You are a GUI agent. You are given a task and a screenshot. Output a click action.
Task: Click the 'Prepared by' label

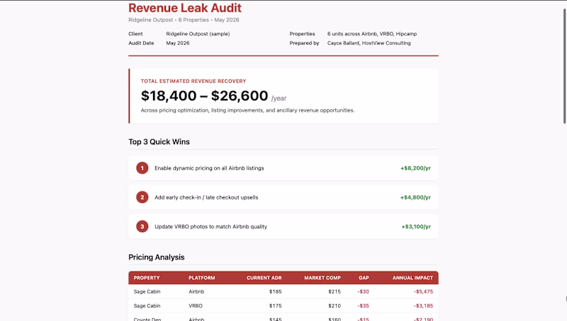click(304, 43)
